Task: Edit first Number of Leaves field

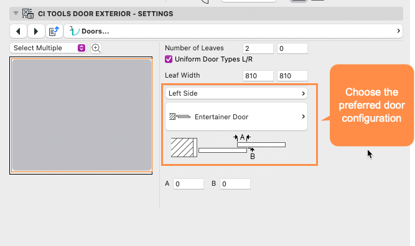Action: [x=258, y=48]
